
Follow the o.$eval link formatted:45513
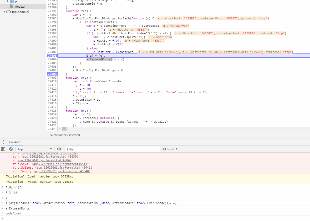coord(60,164)
